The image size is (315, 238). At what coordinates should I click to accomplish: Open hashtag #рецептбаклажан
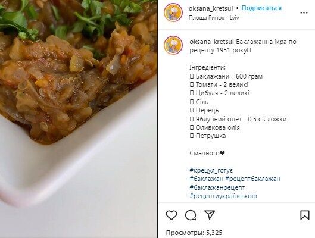pyautogui.click(x=252, y=178)
